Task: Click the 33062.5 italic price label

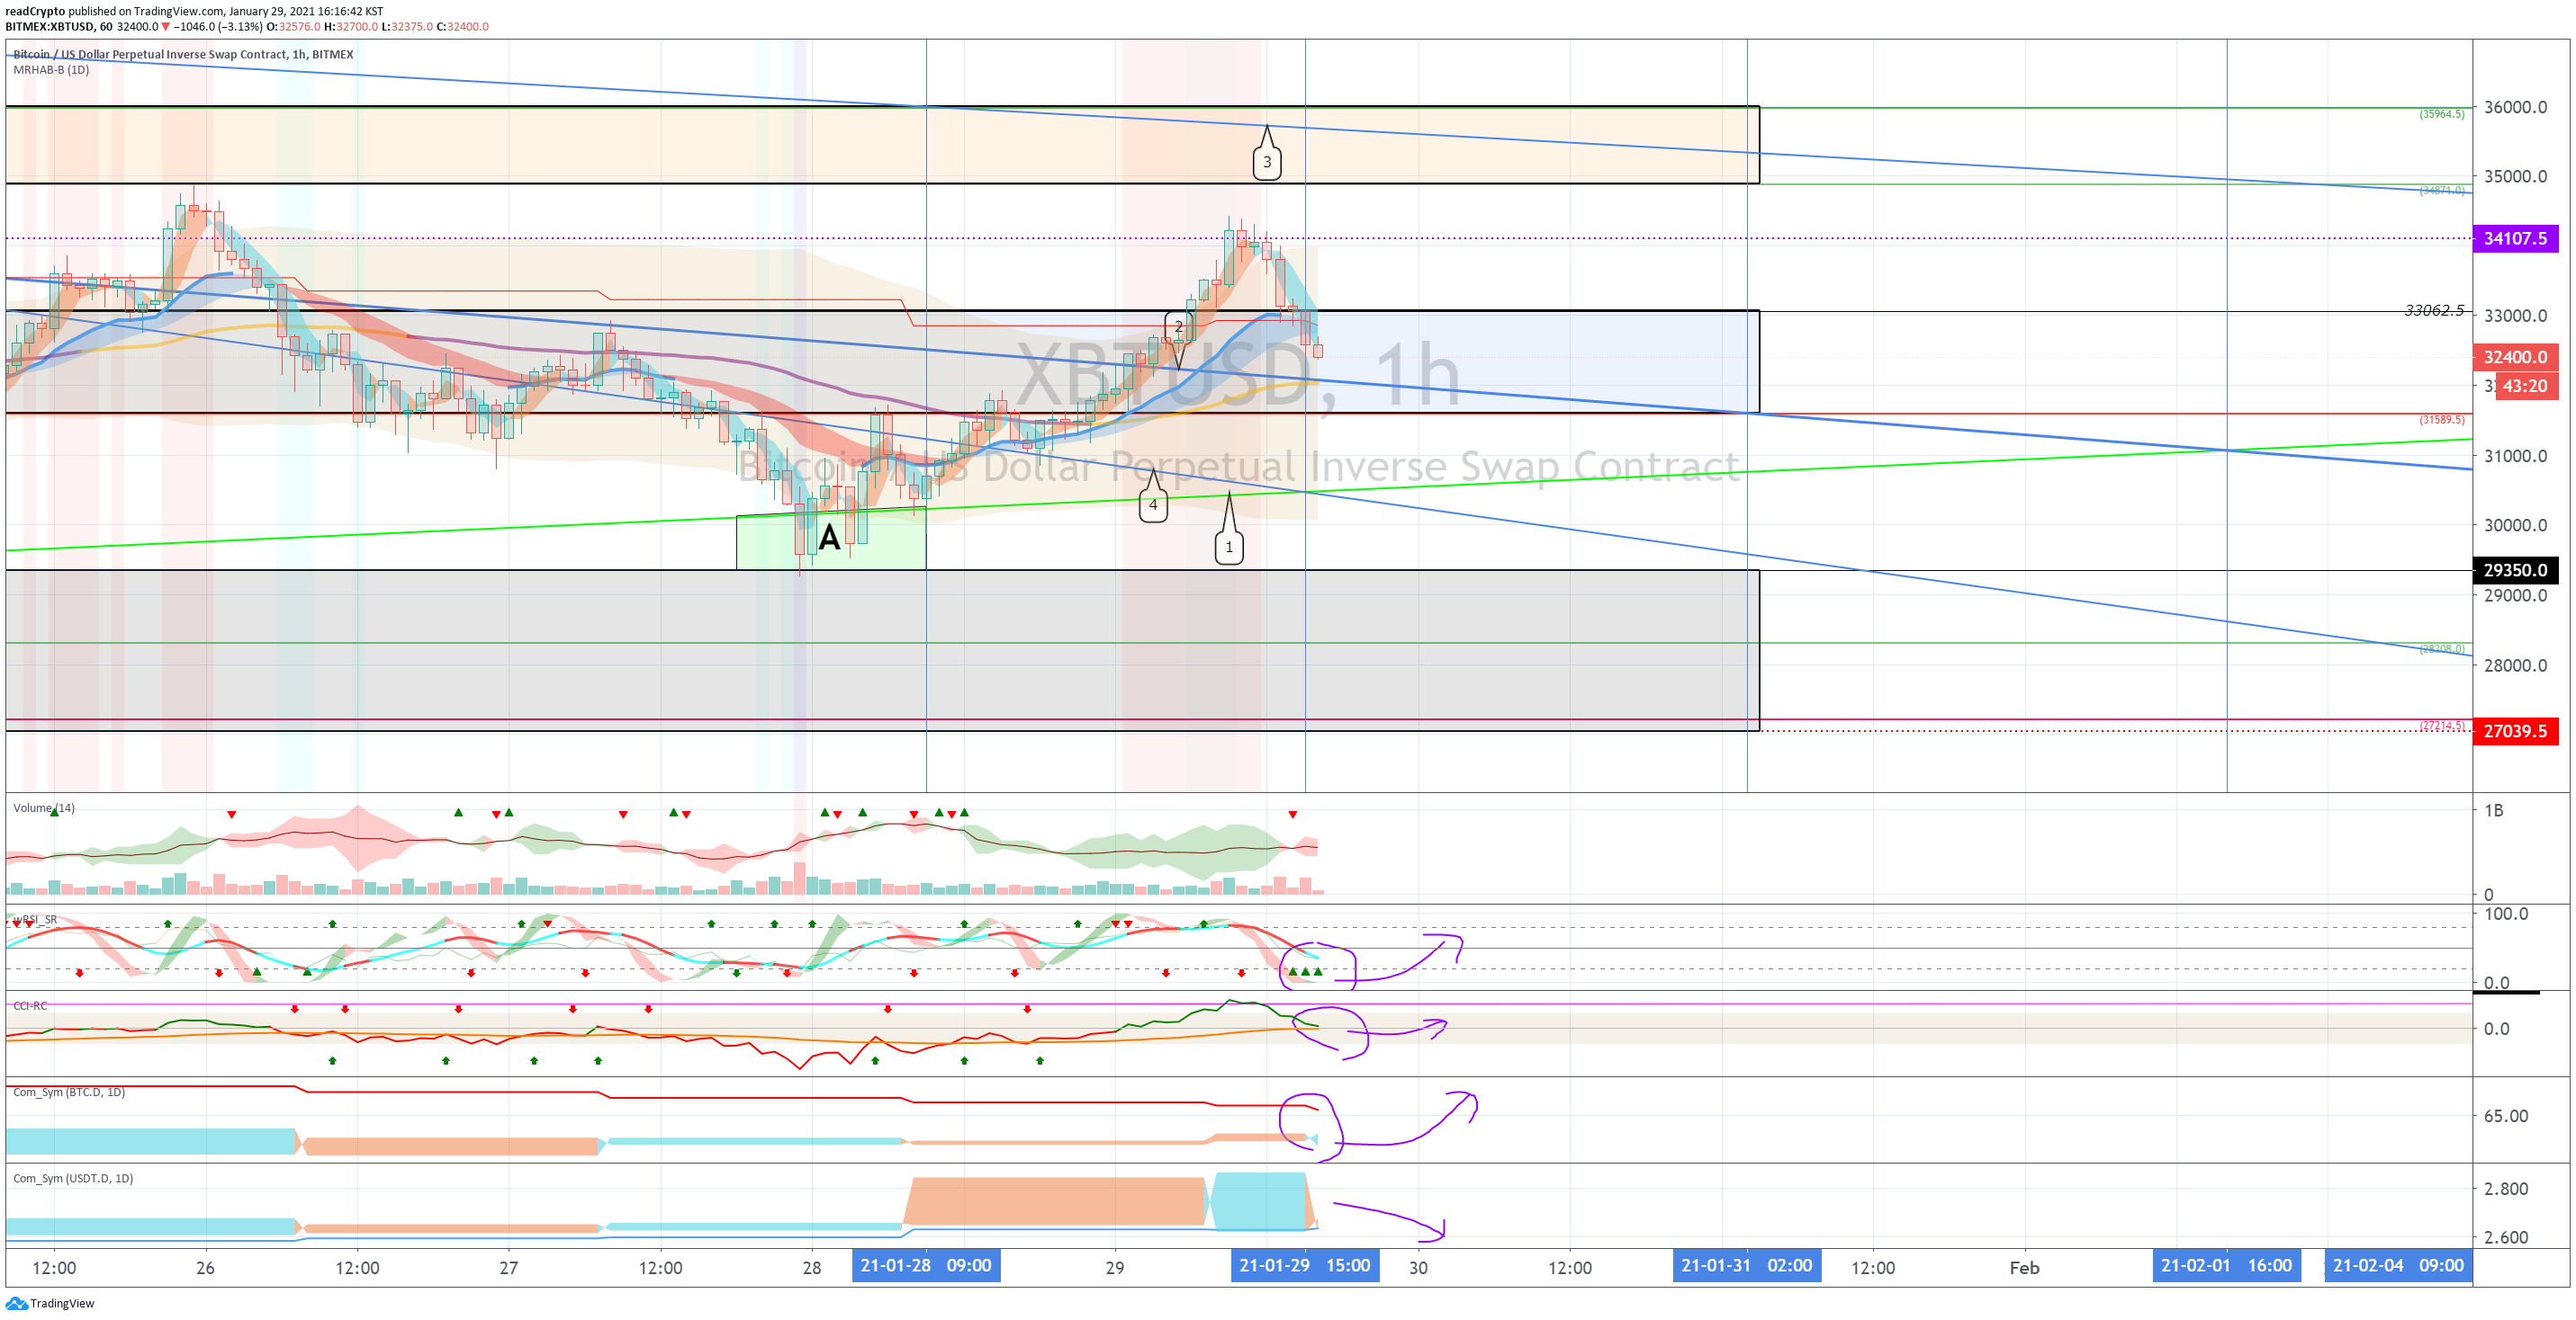Action: pos(2434,311)
